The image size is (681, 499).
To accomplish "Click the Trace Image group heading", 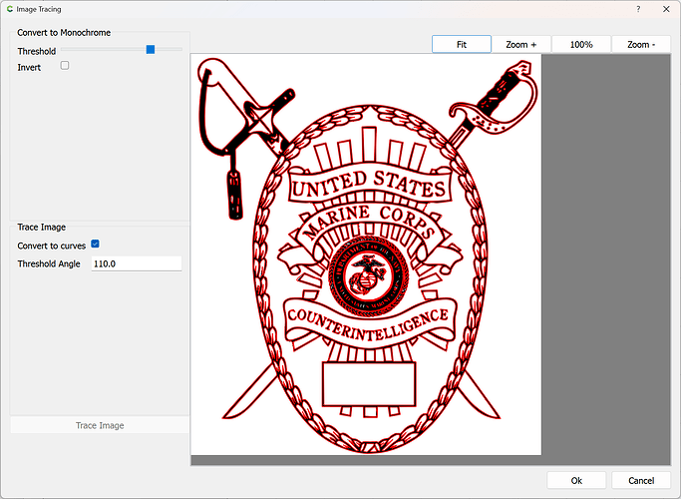I will (x=42, y=227).
